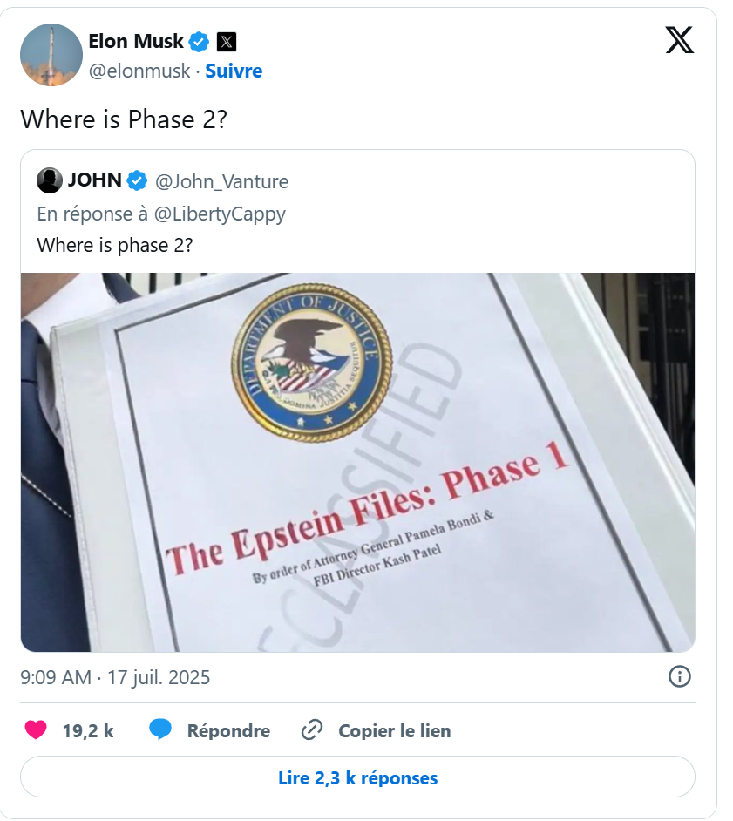Click JOHN's small profile avatar

50,180
